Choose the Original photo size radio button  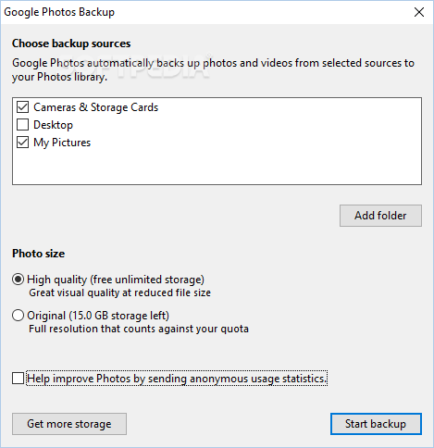click(x=18, y=316)
